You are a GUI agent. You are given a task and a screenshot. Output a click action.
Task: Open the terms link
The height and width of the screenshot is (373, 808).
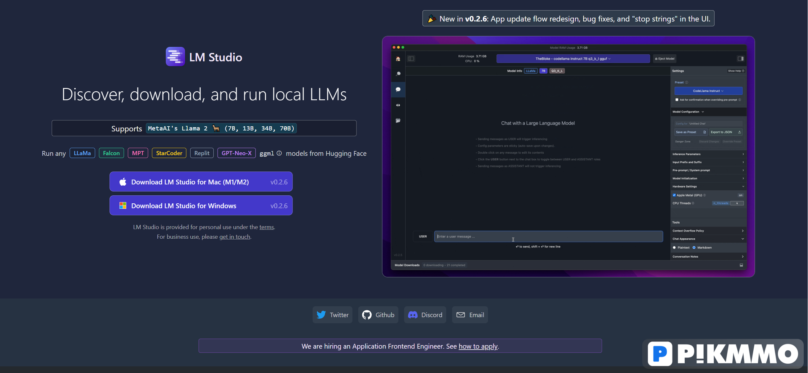[266, 227]
